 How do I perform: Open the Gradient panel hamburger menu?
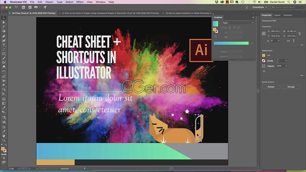pos(253,17)
